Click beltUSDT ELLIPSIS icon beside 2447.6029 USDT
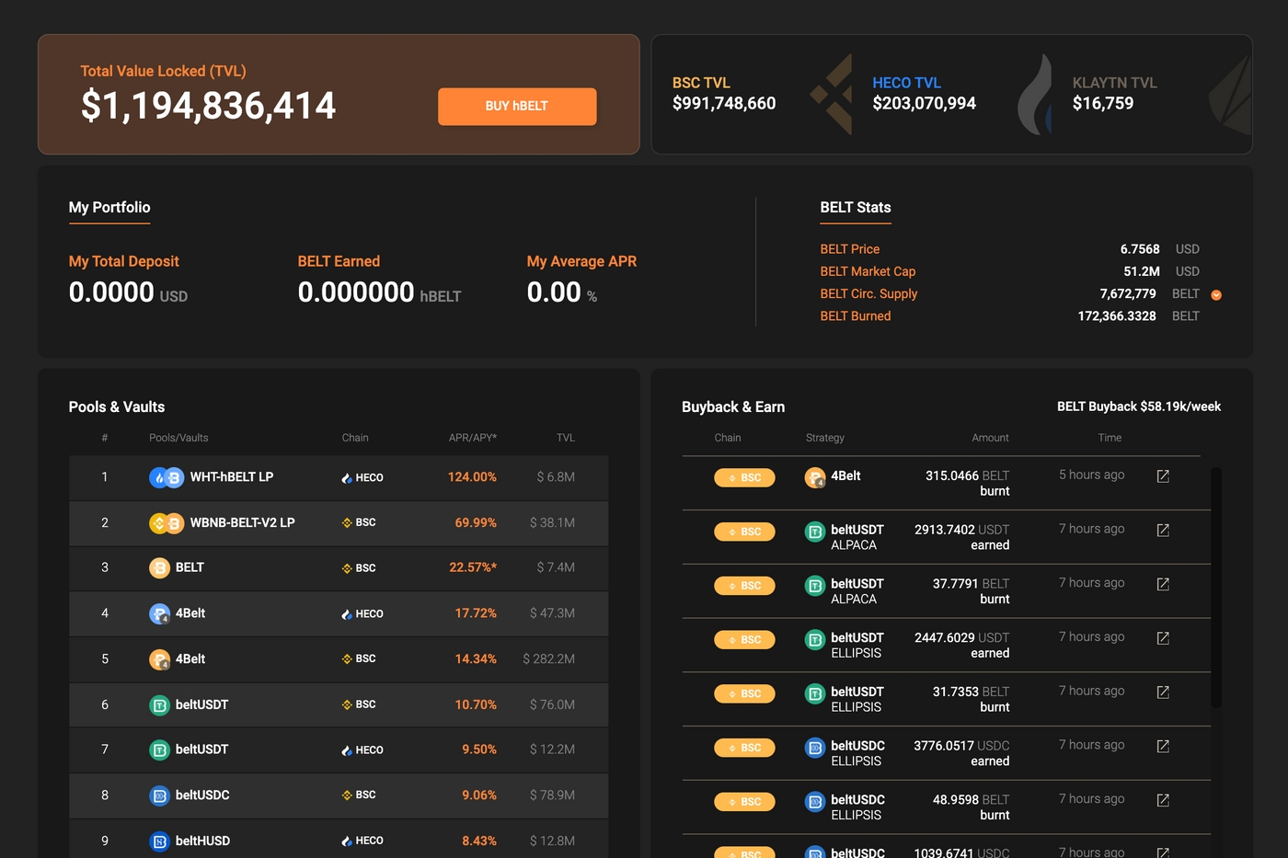This screenshot has height=858, width=1288. coord(815,640)
